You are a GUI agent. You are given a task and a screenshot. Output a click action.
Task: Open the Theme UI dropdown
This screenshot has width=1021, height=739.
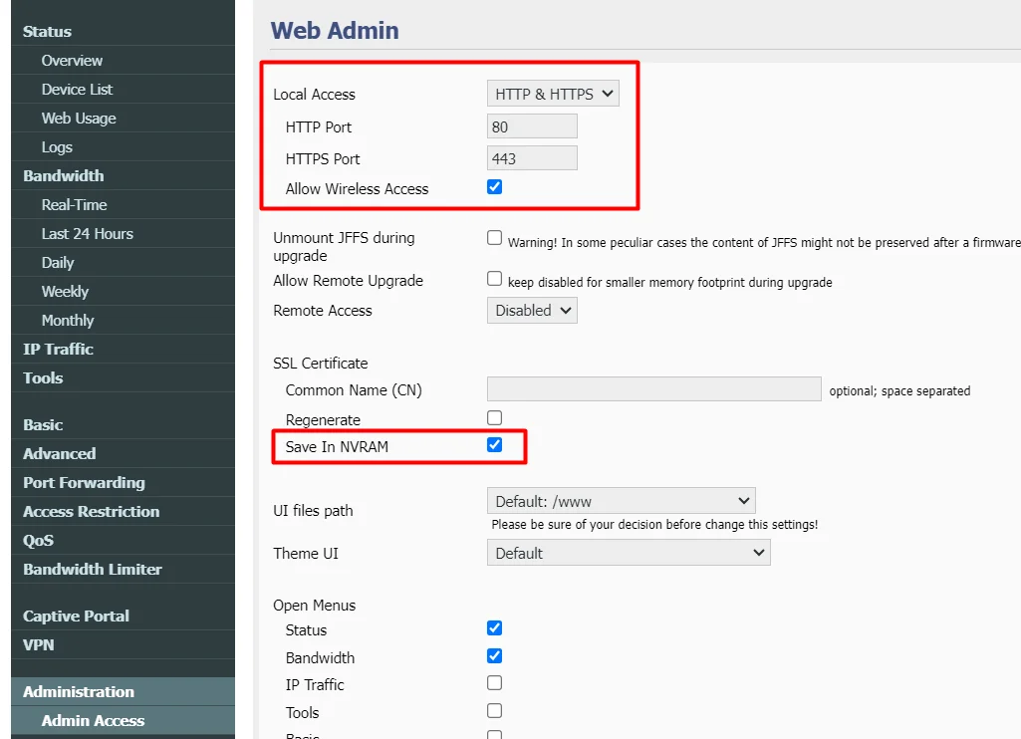pyautogui.click(x=629, y=553)
